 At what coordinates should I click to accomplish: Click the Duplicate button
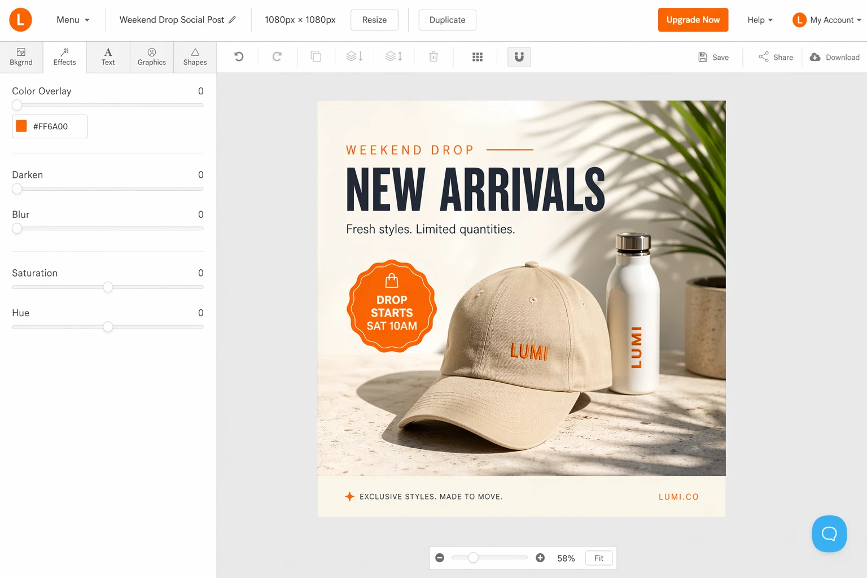pos(447,20)
